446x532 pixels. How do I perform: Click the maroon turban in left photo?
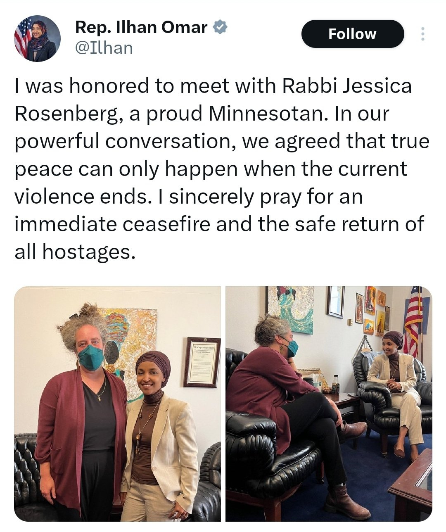point(154,362)
